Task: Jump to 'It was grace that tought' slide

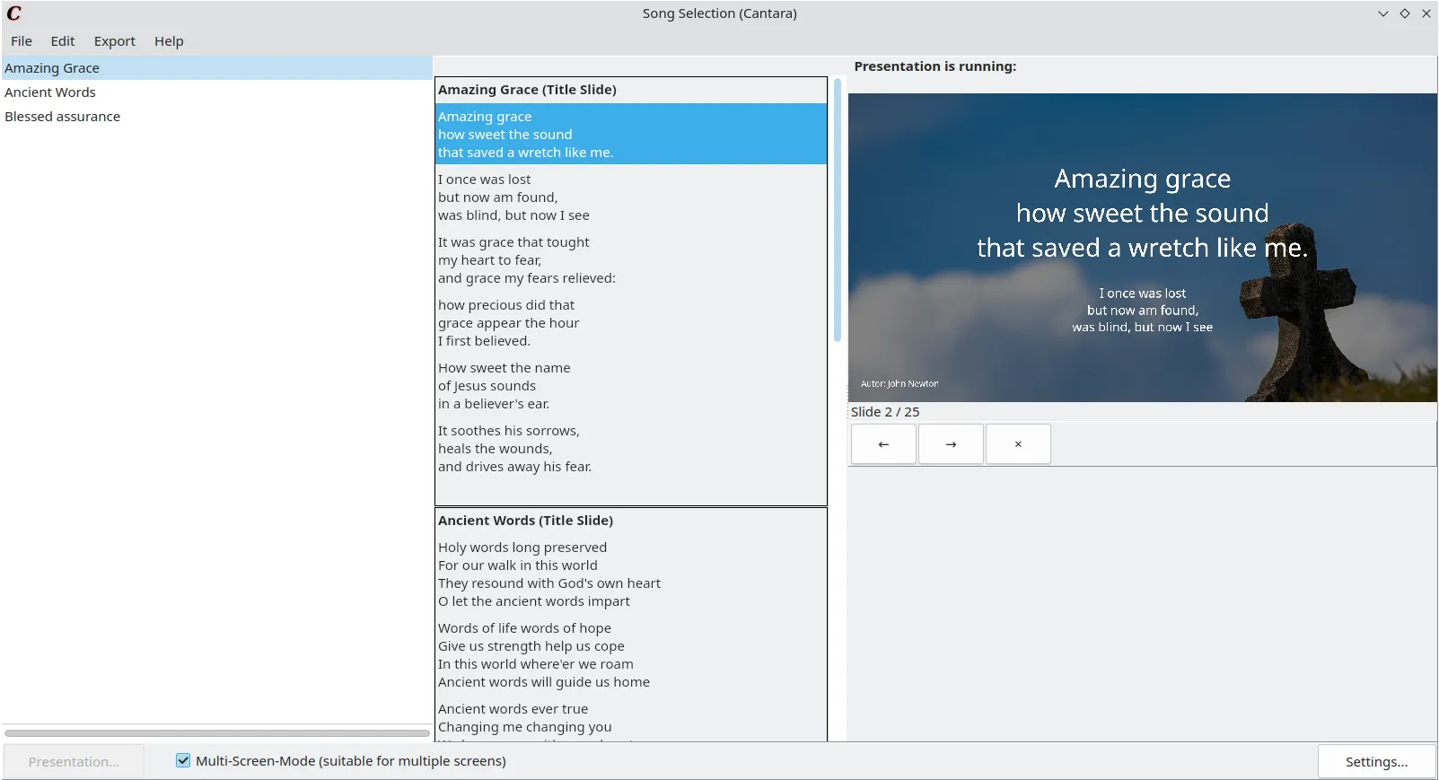Action: 630,260
